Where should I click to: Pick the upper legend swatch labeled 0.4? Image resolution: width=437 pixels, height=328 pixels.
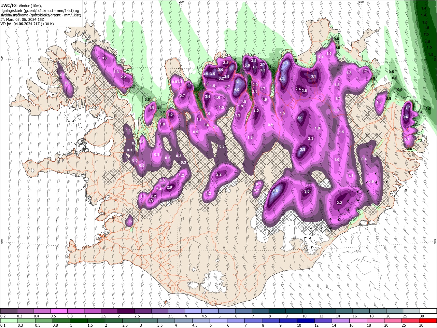(42, 311)
